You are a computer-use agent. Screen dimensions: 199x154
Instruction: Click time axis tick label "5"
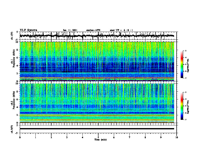[98, 137]
